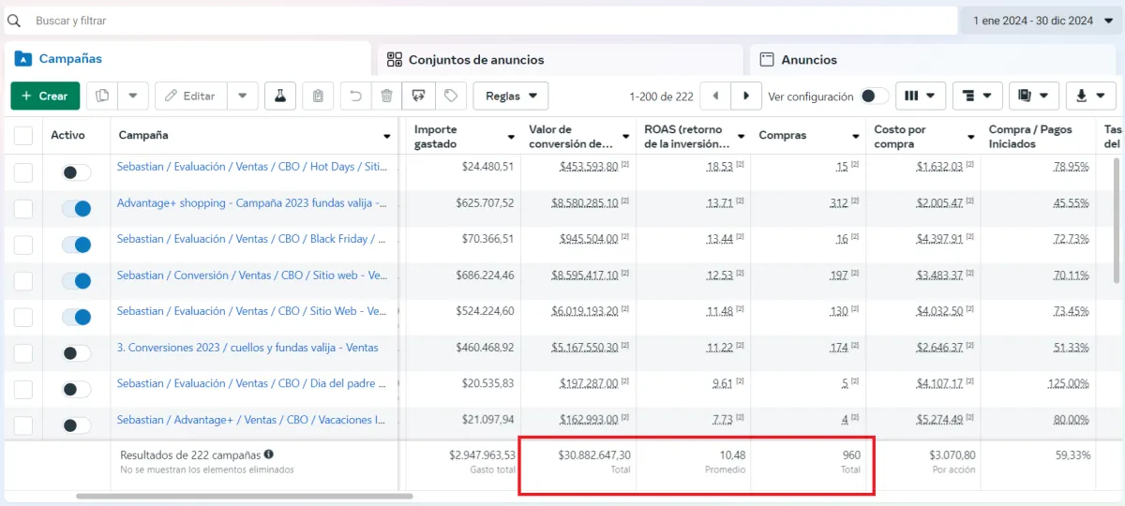
Task: Click the clipboard icon in the toolbar
Action: pos(318,96)
